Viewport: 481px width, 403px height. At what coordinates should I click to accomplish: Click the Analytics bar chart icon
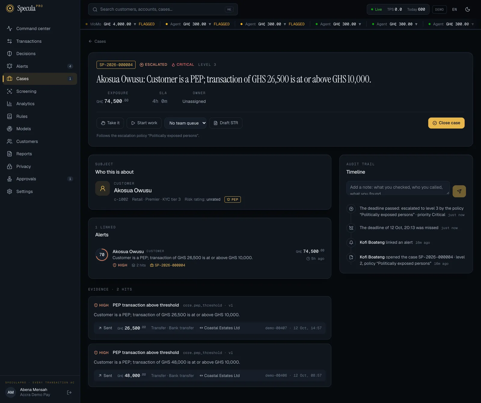coord(10,104)
